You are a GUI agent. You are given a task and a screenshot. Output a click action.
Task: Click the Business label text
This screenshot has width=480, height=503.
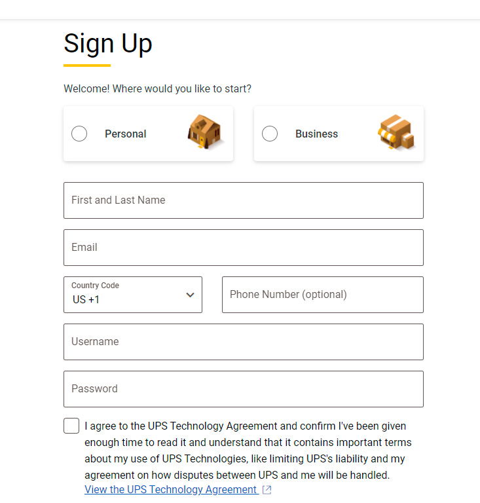(x=316, y=134)
